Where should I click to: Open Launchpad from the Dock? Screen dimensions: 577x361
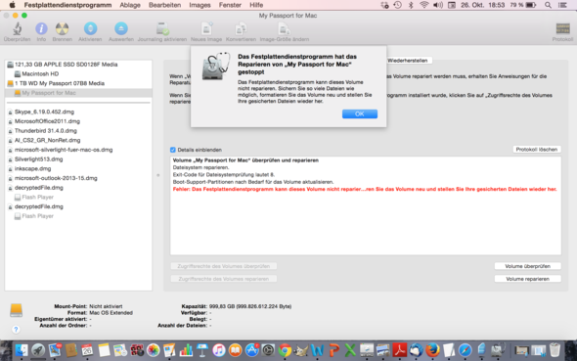tap(38, 350)
